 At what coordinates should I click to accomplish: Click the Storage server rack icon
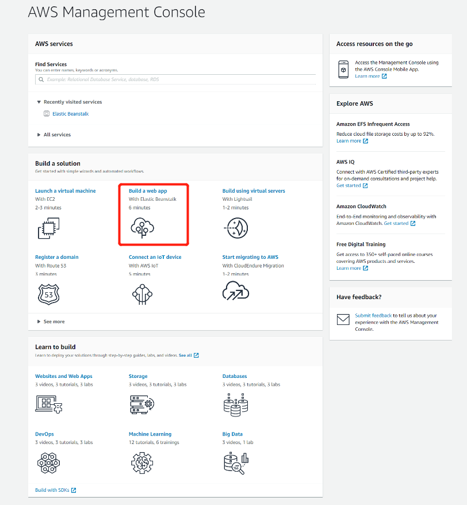(143, 404)
